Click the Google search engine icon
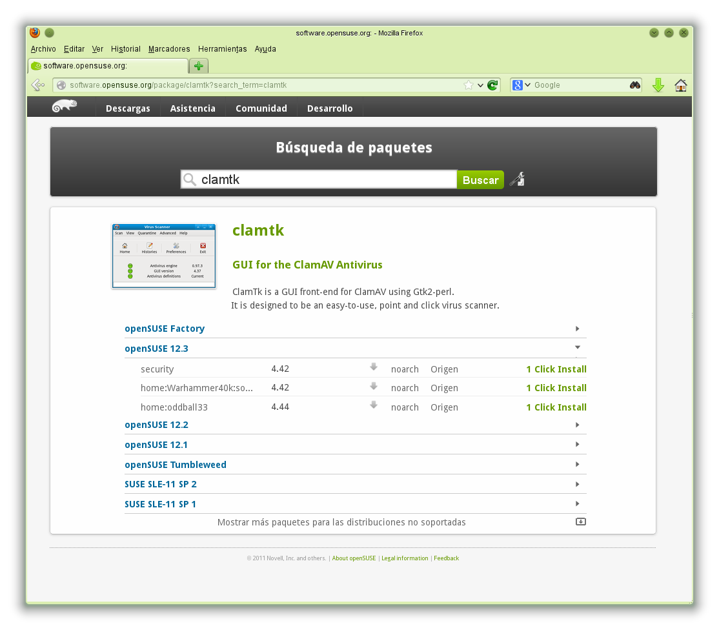 pyautogui.click(x=517, y=85)
